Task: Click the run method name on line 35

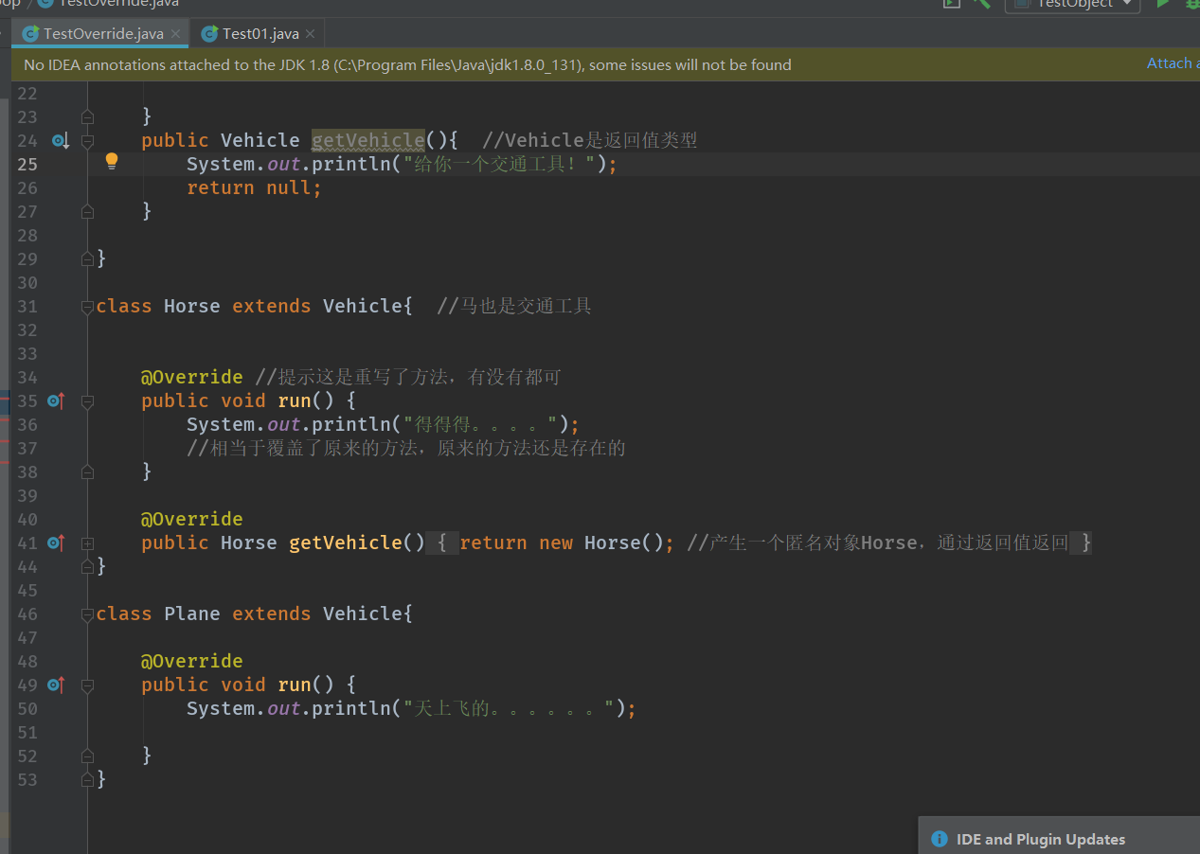Action: point(295,401)
